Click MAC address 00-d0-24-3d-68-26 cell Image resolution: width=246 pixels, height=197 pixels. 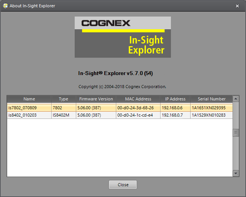[x=136, y=108]
